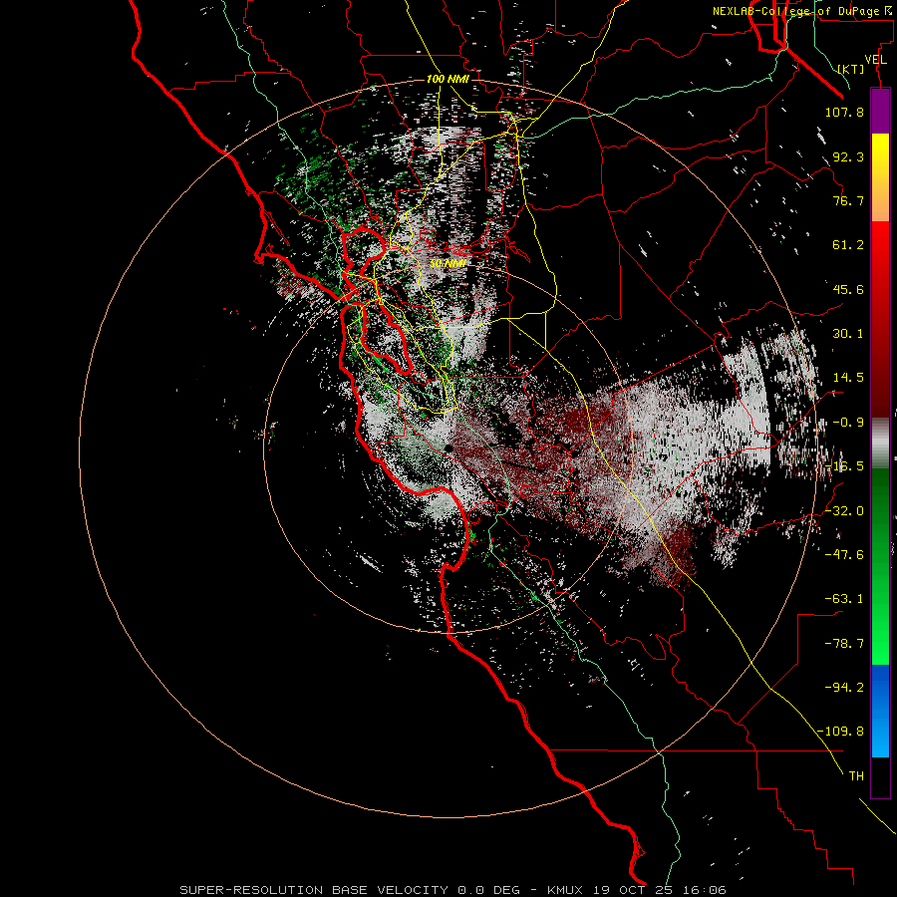Image resolution: width=897 pixels, height=897 pixels.
Task: Click the NEXLAB-College of DuPage label
Action: point(801,11)
